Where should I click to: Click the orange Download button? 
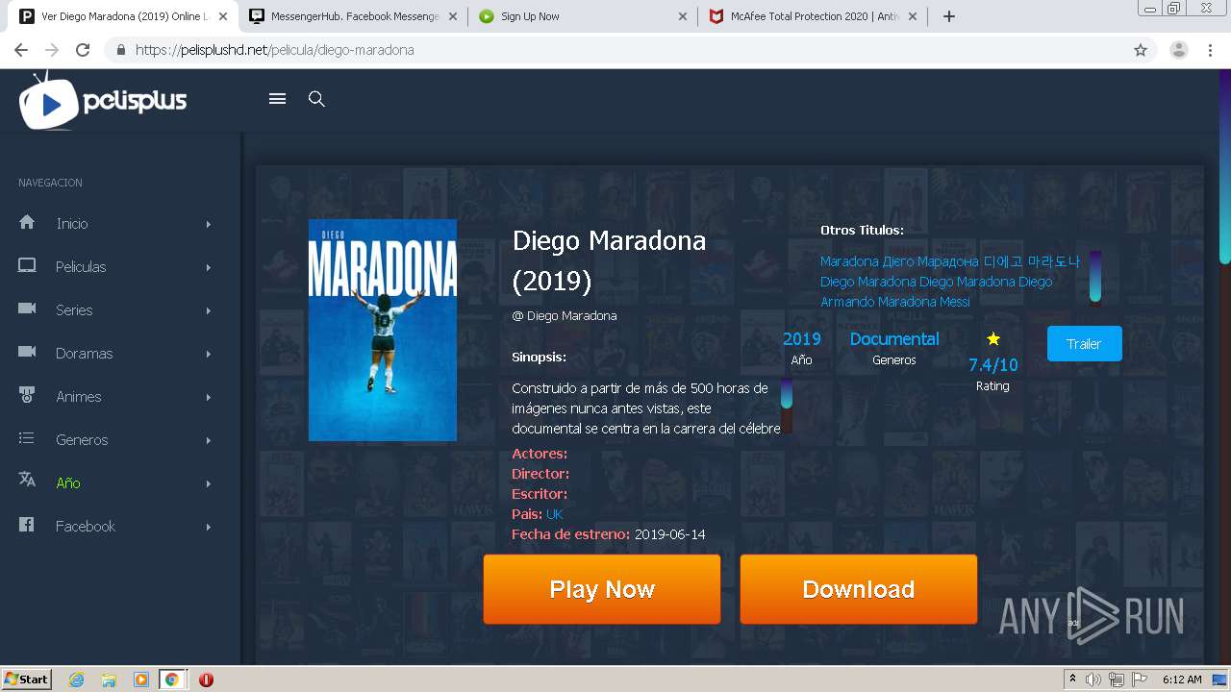pyautogui.click(x=859, y=589)
